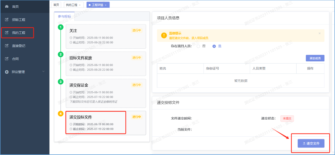Click the 身份证号 column header
The width and height of the screenshot is (335, 155).
pos(227,69)
